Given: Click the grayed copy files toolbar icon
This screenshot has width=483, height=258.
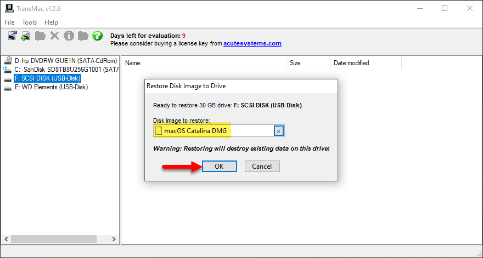Looking at the screenshot, I should 40,36.
